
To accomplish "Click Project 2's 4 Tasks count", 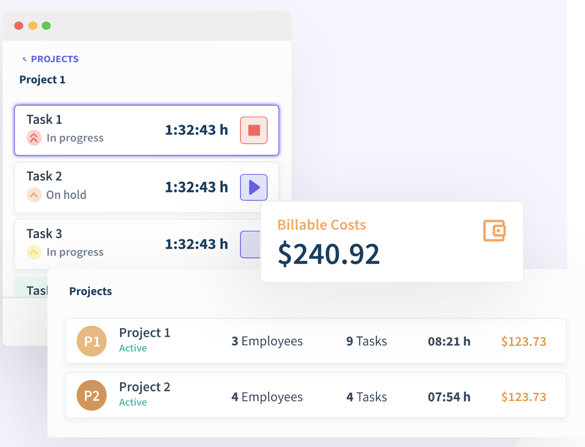I will [367, 397].
